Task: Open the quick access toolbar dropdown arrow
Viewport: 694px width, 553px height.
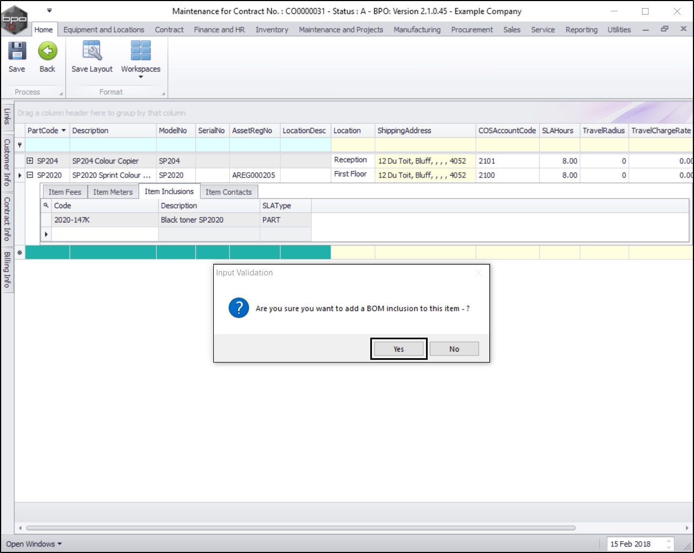Action: click(49, 10)
